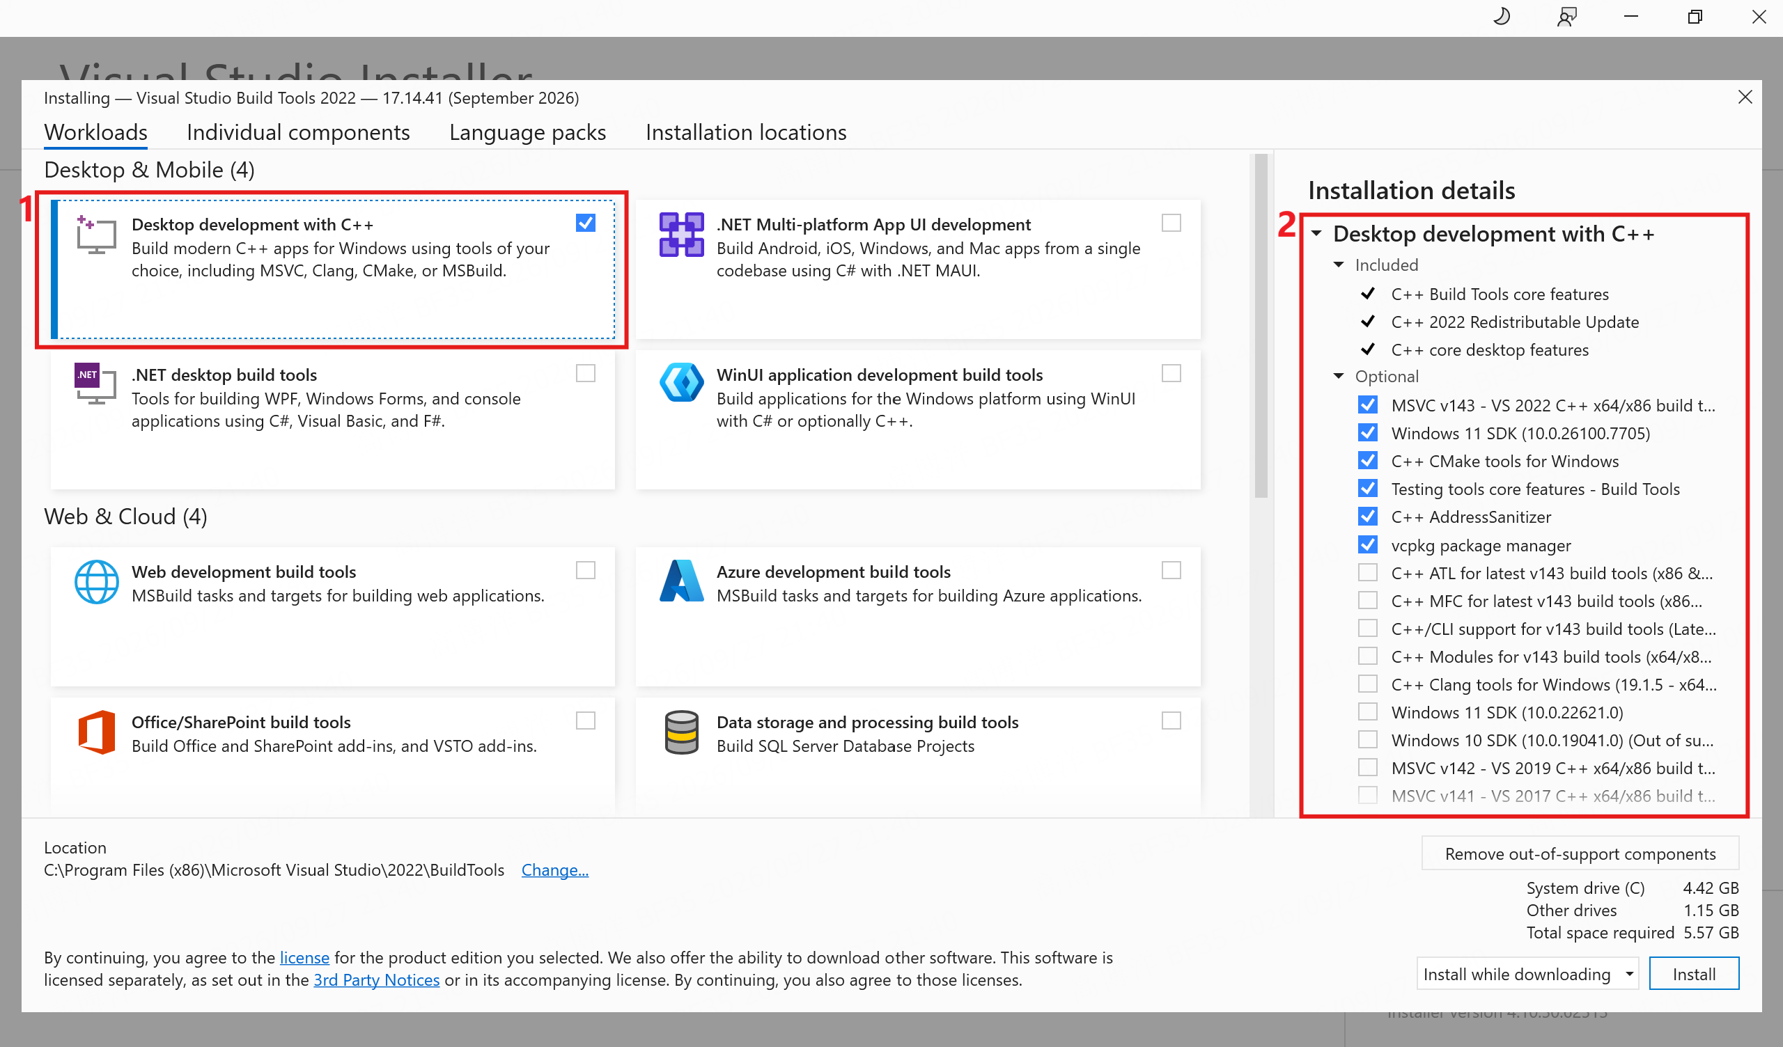Uncheck MSVC v143 VS 2022 build tools
Screen dimensions: 1783x1047
click(1368, 404)
